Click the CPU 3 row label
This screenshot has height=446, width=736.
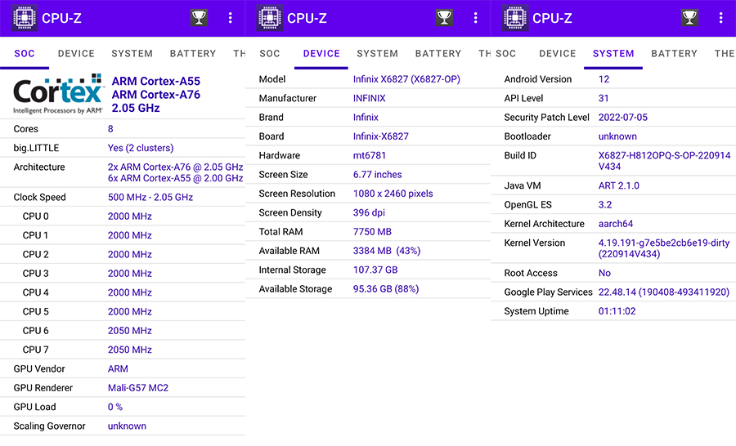click(36, 274)
